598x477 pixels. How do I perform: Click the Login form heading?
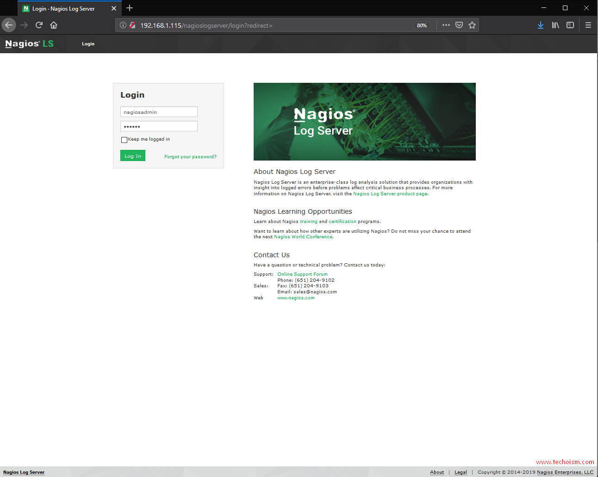click(132, 95)
